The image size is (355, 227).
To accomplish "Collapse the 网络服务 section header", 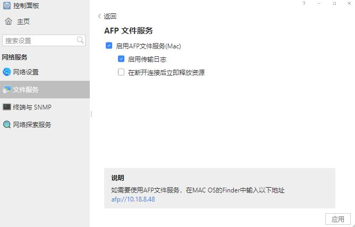I will point(15,57).
